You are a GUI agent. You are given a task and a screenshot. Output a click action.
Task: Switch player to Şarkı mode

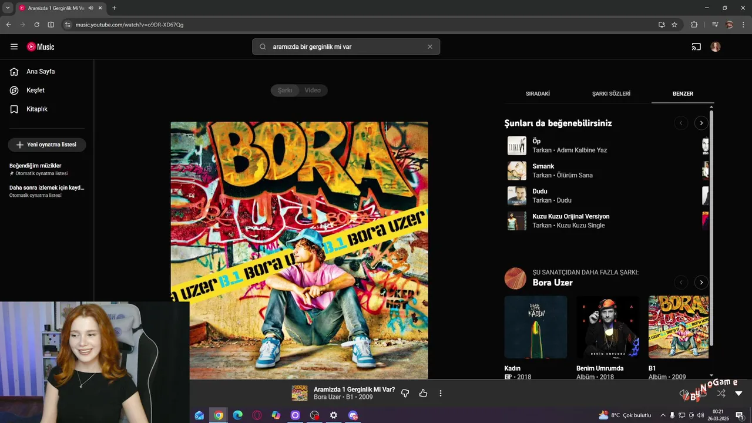[285, 90]
